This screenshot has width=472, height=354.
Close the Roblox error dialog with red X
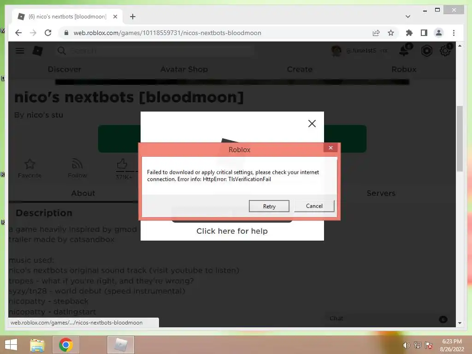[x=330, y=147]
